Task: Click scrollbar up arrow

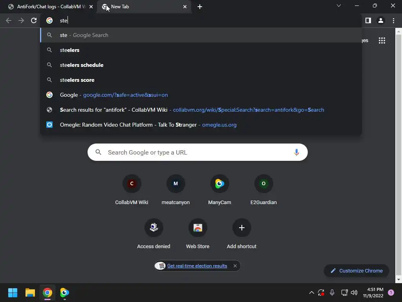Action: coord(398,31)
